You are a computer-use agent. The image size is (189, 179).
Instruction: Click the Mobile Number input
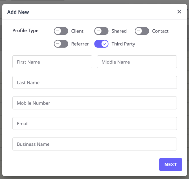(95, 103)
